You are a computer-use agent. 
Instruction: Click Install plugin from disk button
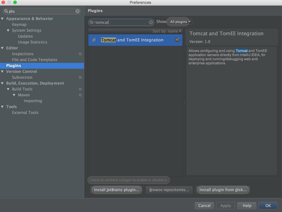tap(223, 190)
